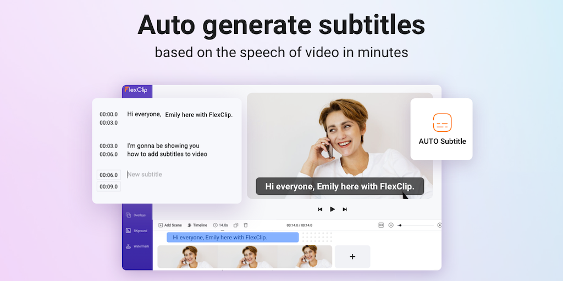Click the New subtitle input field
Screen dimensions: 563x281
[x=145, y=175]
